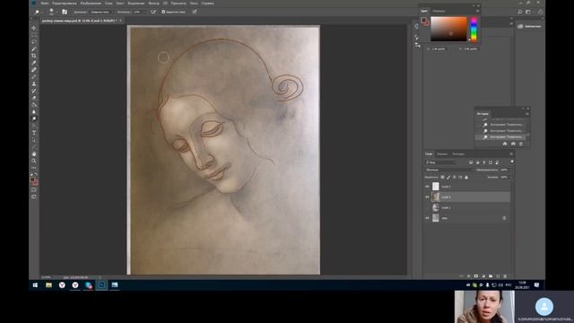Select the Move tool

pos(34,28)
